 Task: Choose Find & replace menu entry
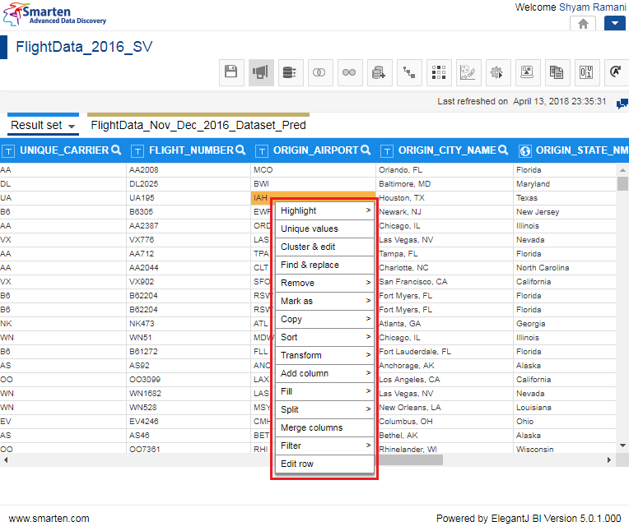point(324,265)
